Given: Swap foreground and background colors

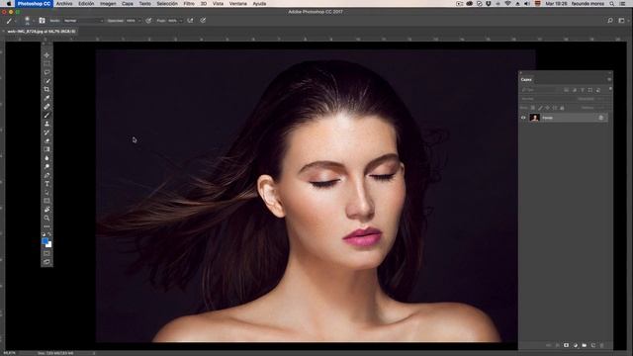Looking at the screenshot, I should pyautogui.click(x=49, y=234).
